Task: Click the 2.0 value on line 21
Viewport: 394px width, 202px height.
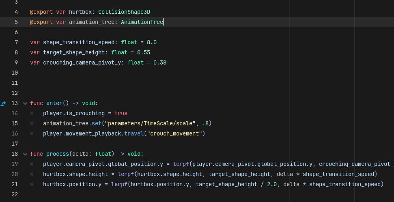Action: pos(271,185)
